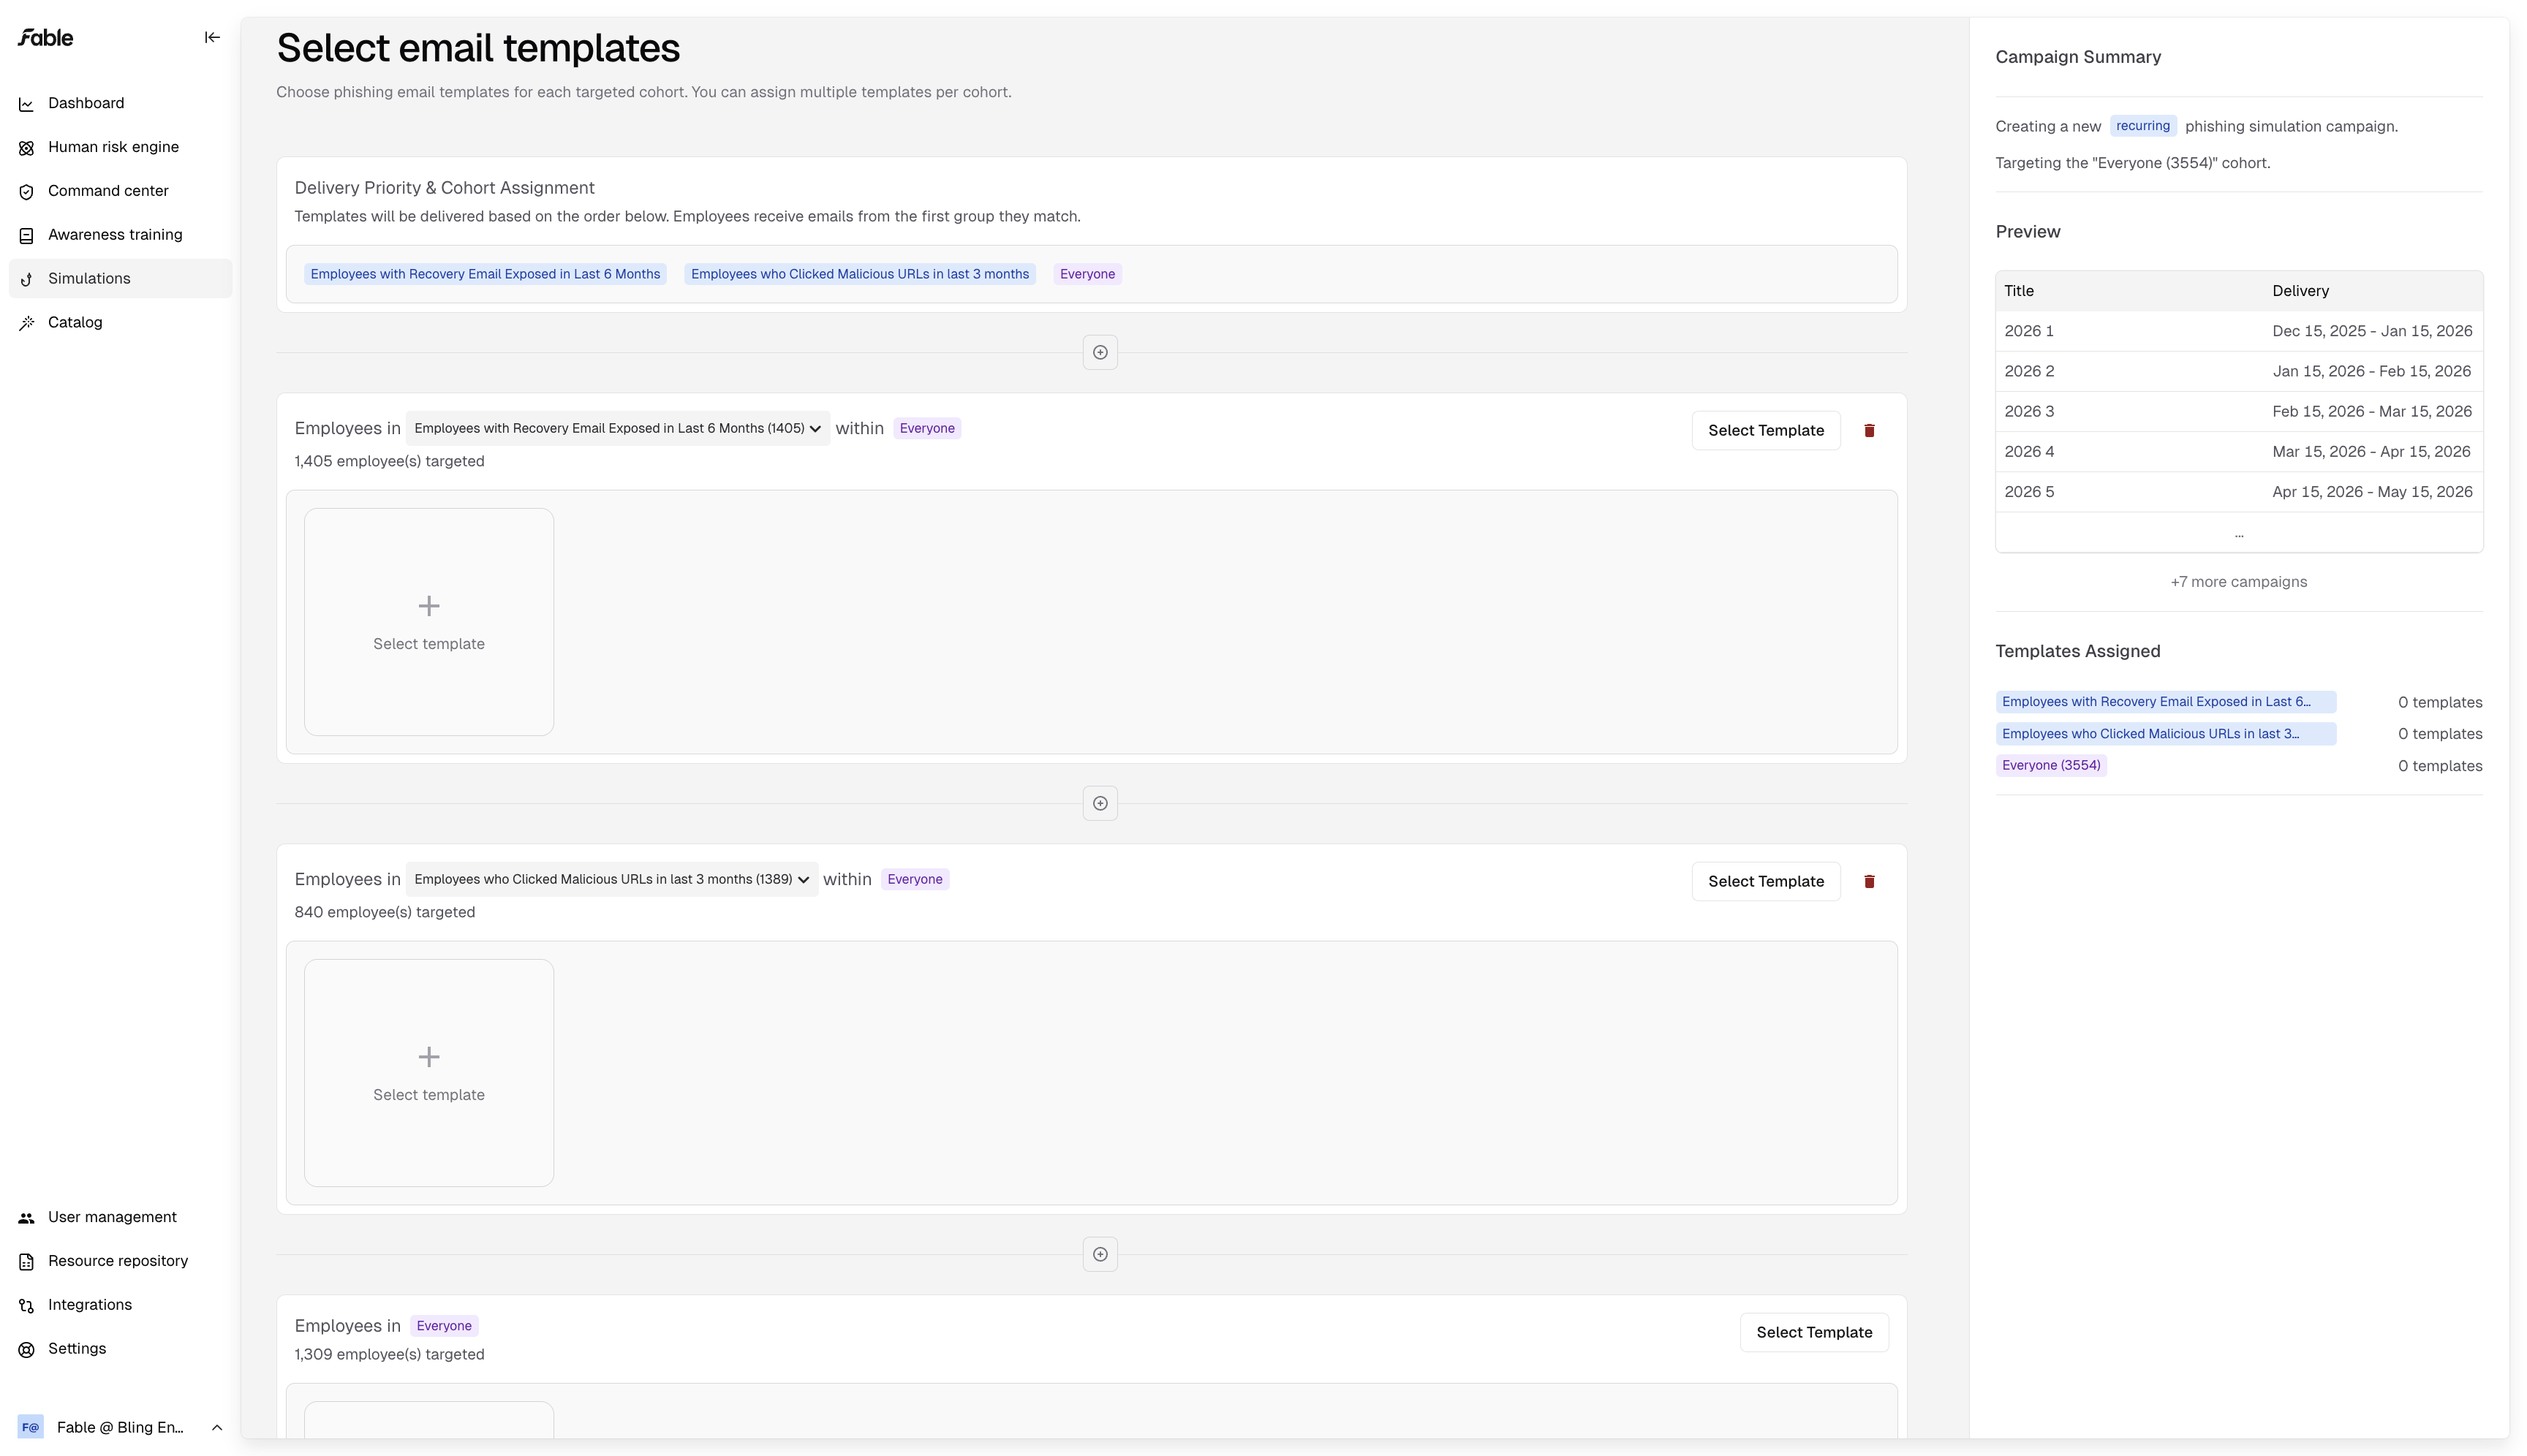
Task: Click the Fable logo
Action: point(45,38)
